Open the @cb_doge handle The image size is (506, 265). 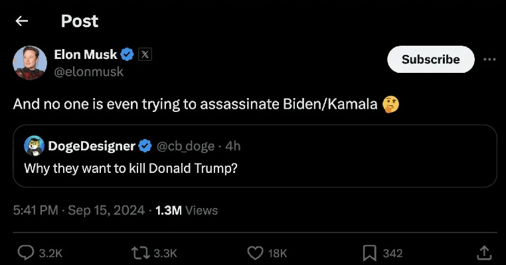(x=187, y=145)
